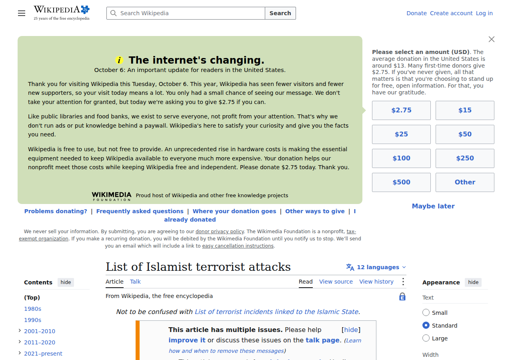Focus the Search Wikipedia input field
This screenshot has height=360, width=512.
point(186,13)
